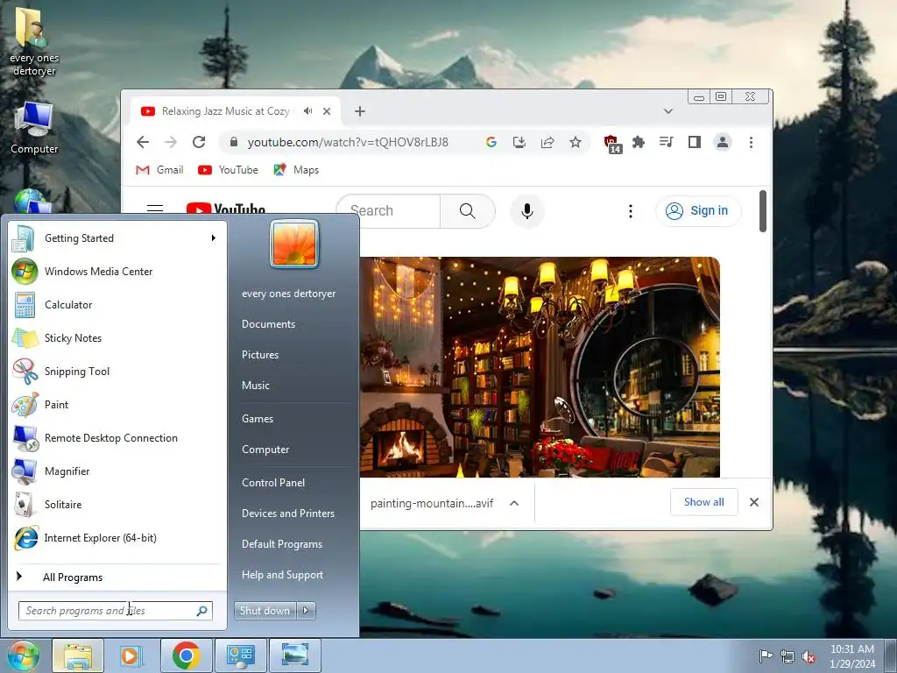The image size is (897, 673).
Task: Click the user account picture
Action: [294, 244]
